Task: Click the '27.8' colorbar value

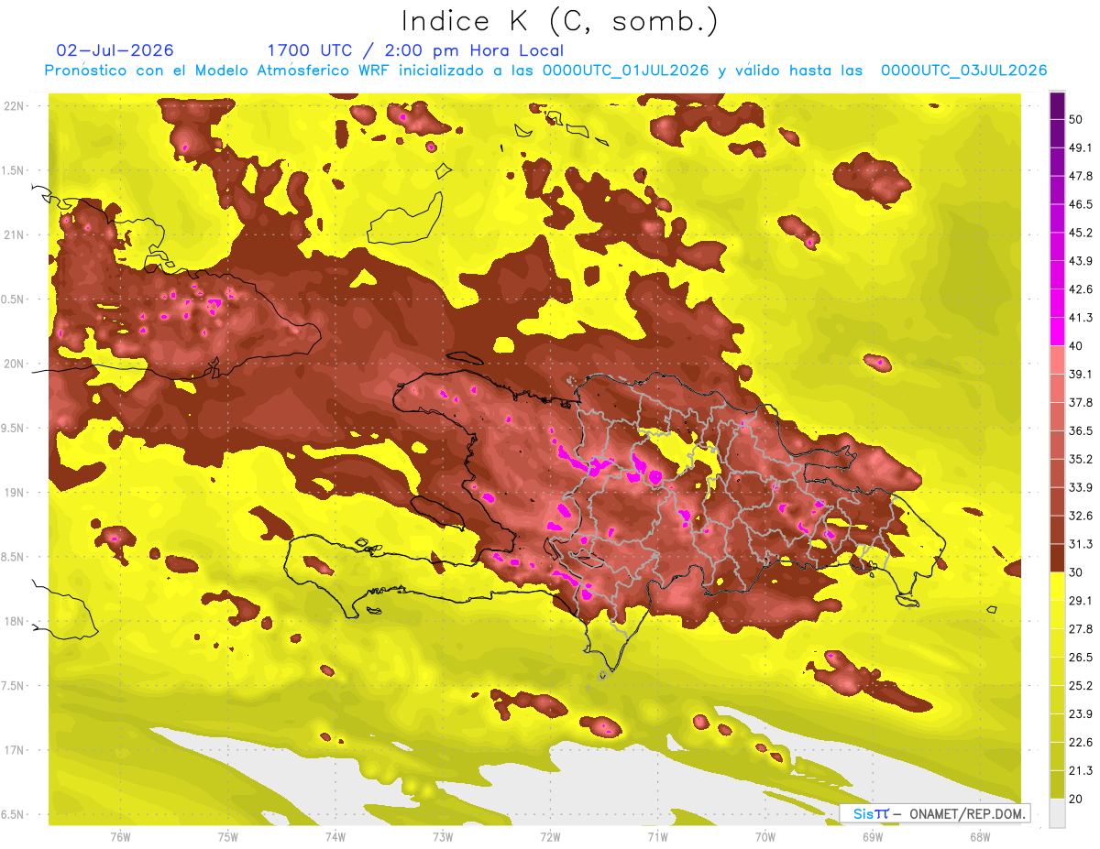Action: (1081, 629)
